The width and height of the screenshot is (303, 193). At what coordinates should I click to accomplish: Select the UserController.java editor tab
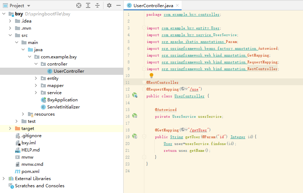[x=153, y=6]
